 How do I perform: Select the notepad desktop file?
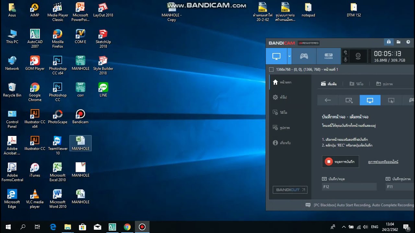click(x=308, y=10)
